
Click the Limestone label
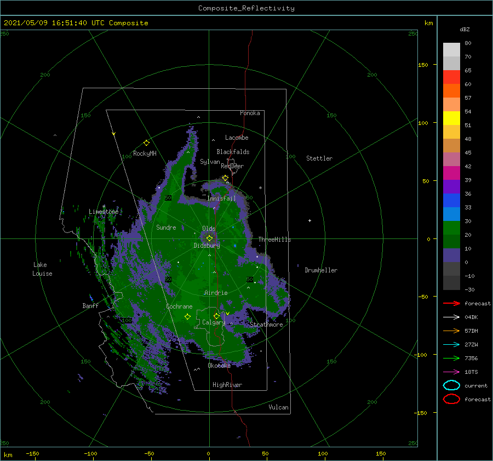tap(104, 212)
